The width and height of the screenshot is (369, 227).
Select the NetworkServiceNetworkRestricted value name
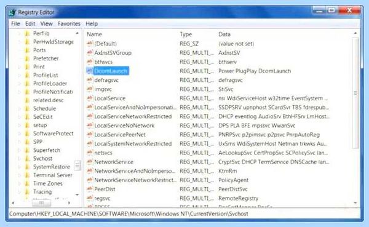coord(135,180)
